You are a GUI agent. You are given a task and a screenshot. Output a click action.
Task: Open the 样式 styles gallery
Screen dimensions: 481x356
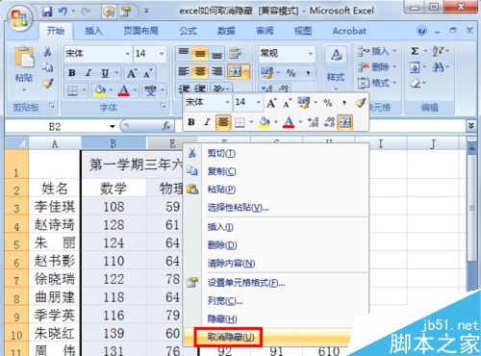[336, 68]
